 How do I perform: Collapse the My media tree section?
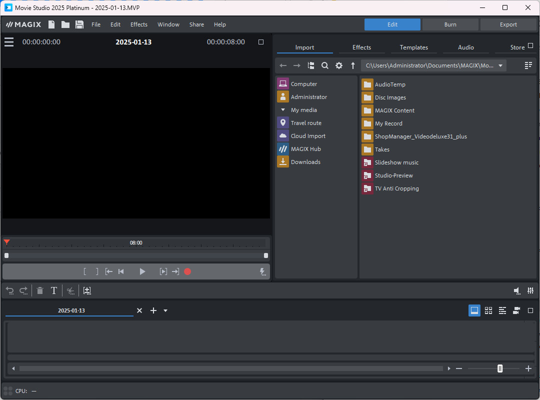283,110
